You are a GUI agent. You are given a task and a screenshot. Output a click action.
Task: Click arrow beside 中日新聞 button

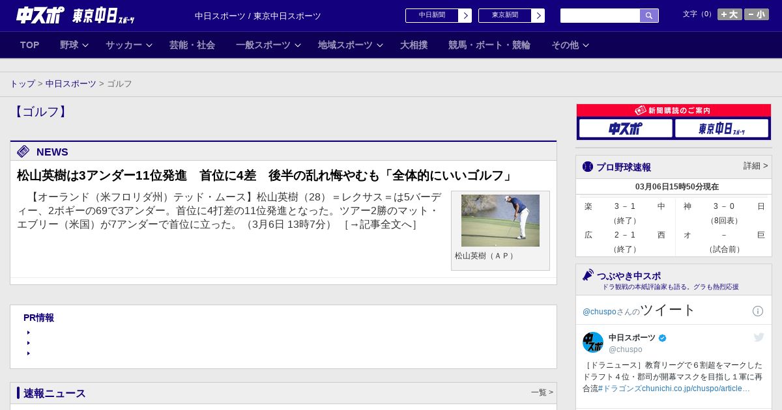coord(465,16)
